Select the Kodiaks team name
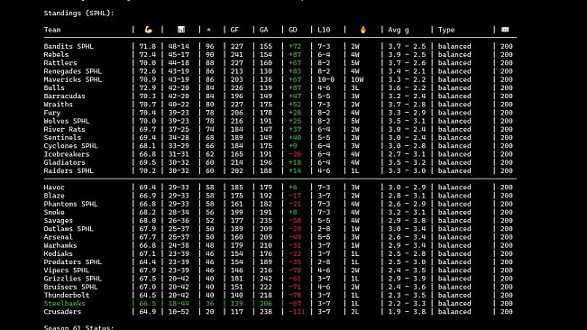The height and width of the screenshot is (330, 587). 58,253
